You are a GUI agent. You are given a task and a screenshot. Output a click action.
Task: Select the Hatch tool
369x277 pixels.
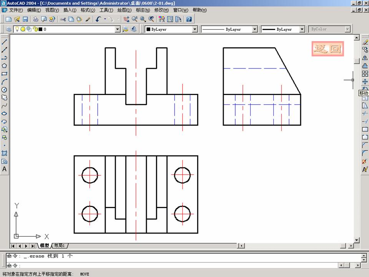click(4, 154)
